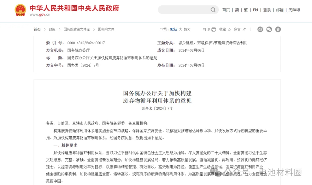Select index number 000014349/2024-00017

click(x=86, y=43)
